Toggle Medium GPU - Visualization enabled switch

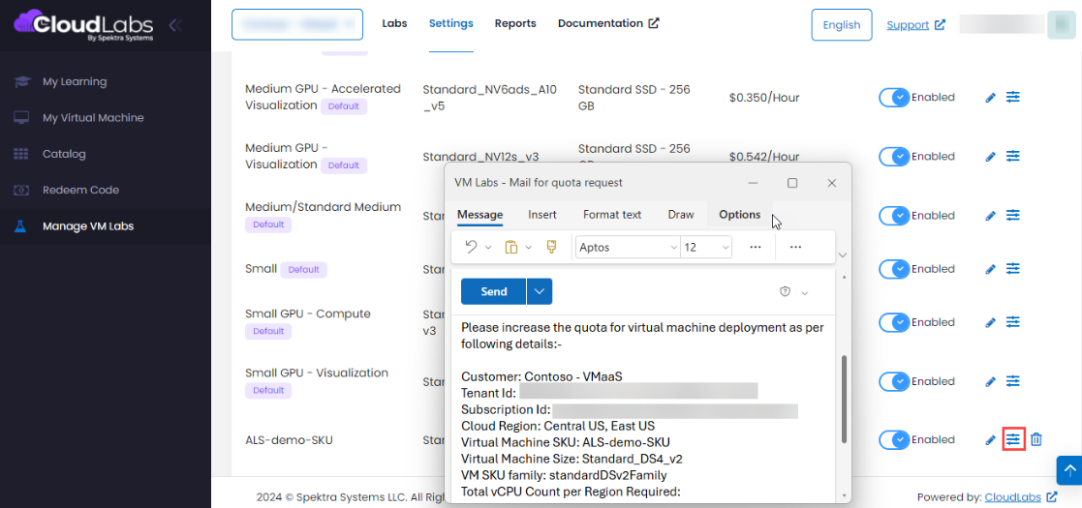click(894, 157)
